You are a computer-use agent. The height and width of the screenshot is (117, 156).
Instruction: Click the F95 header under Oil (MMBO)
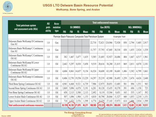(65, 32)
